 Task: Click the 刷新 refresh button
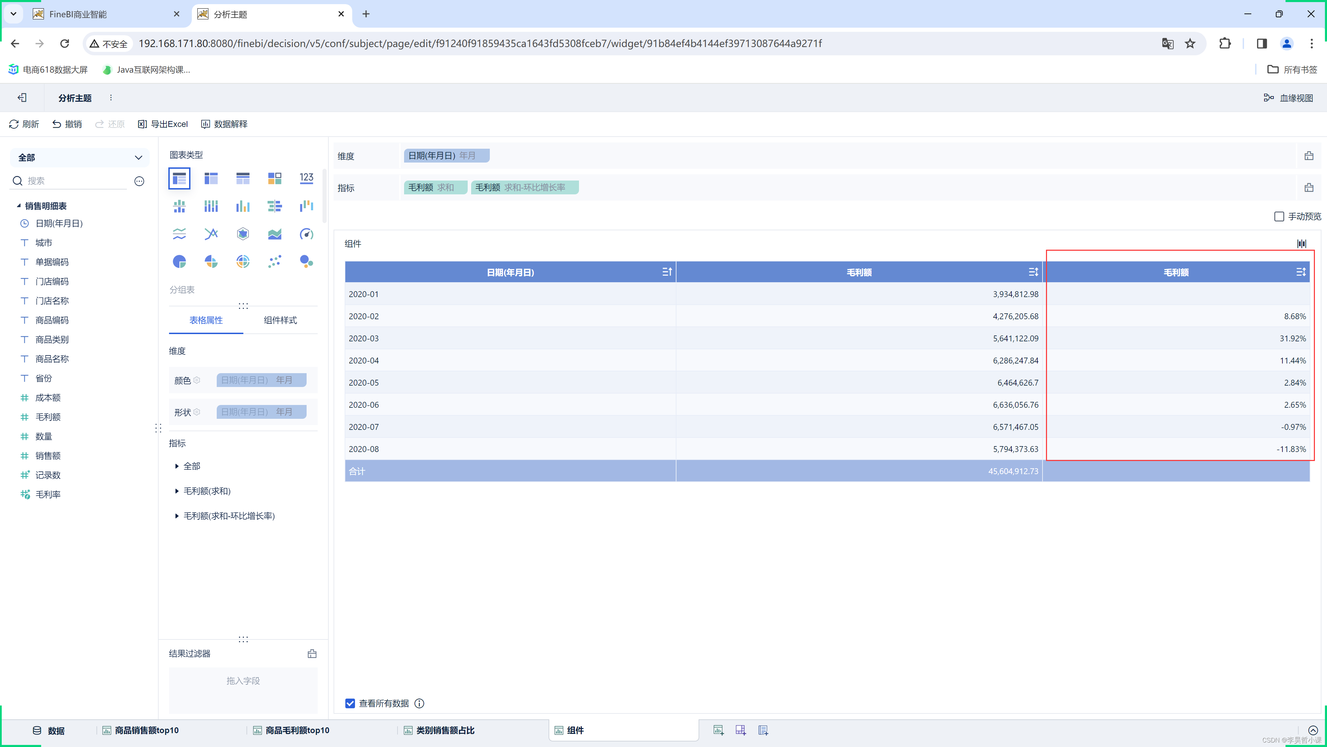[x=24, y=124]
